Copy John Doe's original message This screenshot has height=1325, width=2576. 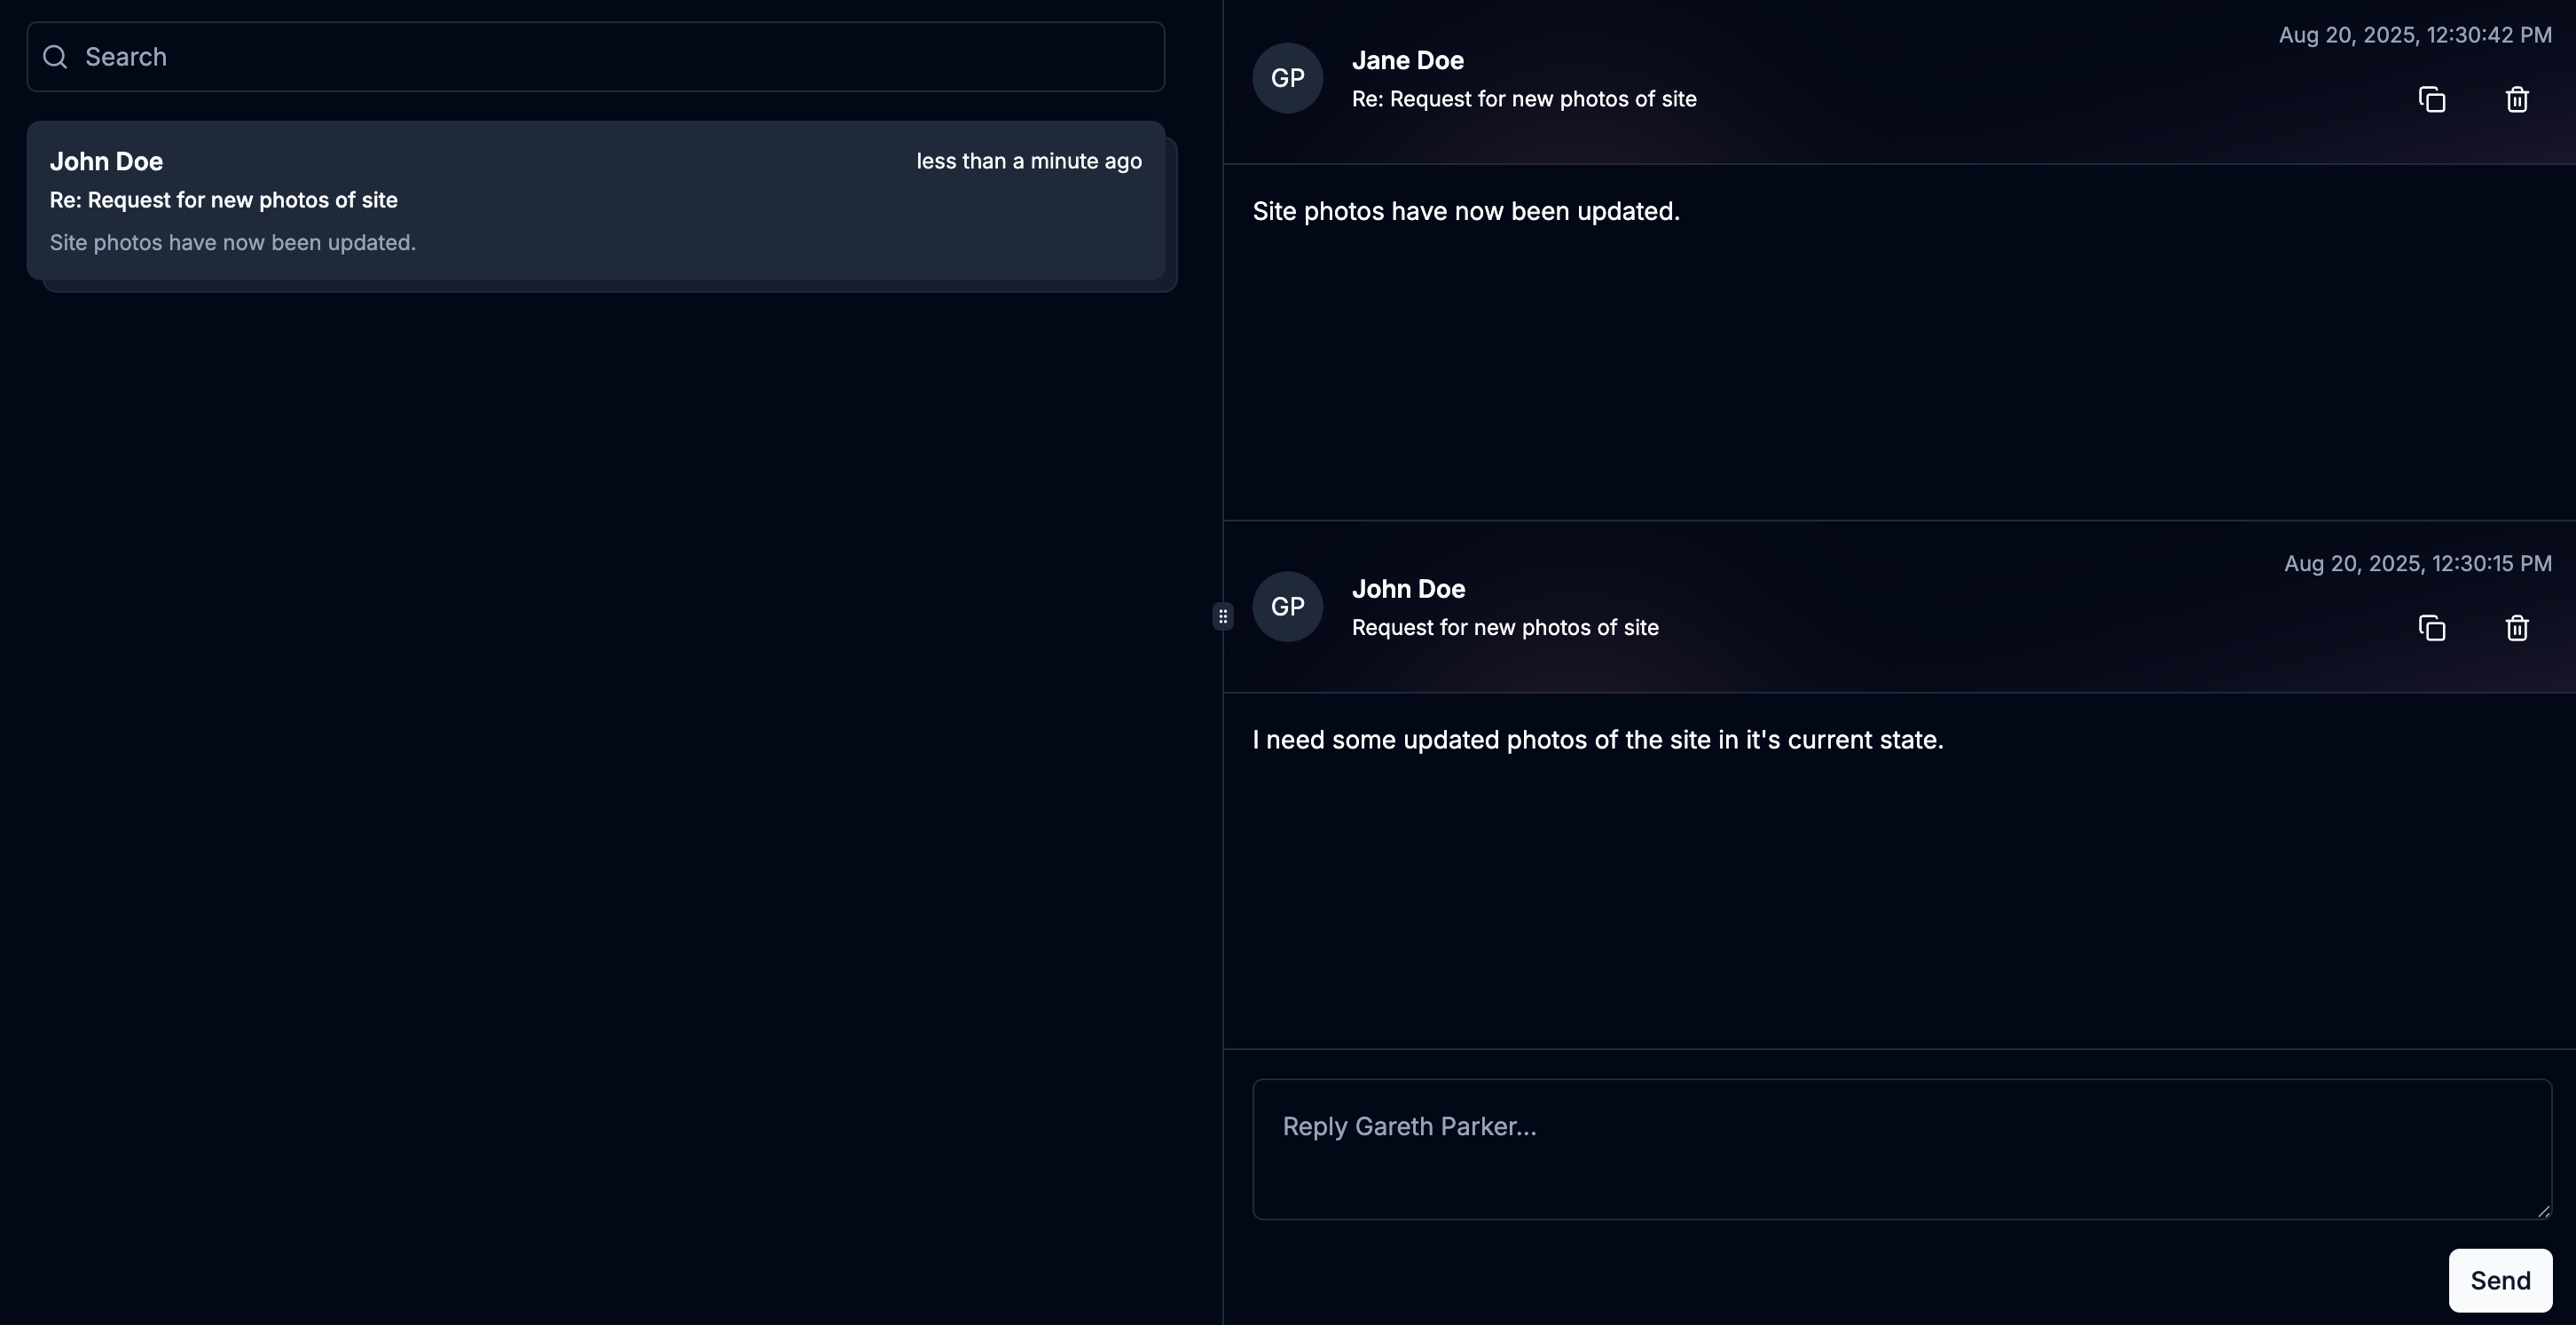pyautogui.click(x=2432, y=628)
